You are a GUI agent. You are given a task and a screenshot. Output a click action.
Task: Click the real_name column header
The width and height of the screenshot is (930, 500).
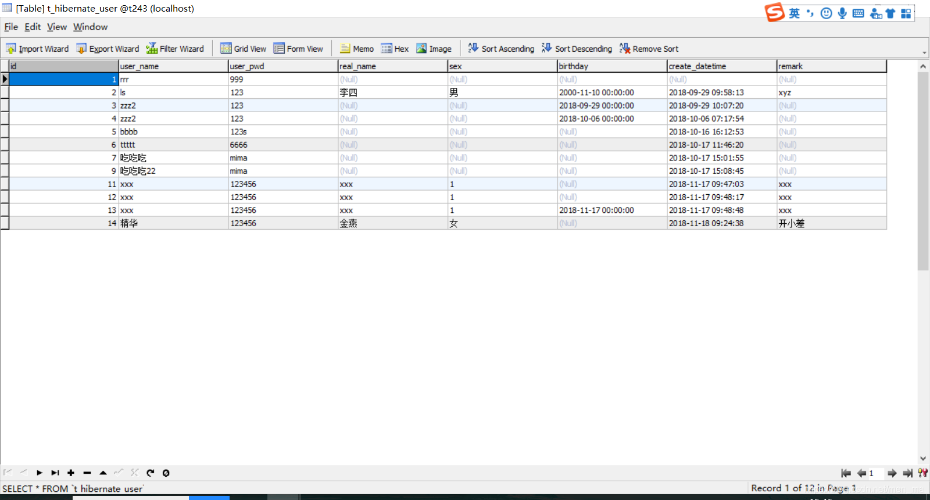coord(393,66)
